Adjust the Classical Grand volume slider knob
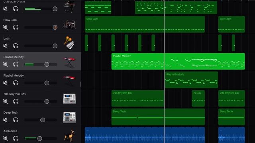Image resolution: width=255 pixels, height=143 pixels. 55,9
